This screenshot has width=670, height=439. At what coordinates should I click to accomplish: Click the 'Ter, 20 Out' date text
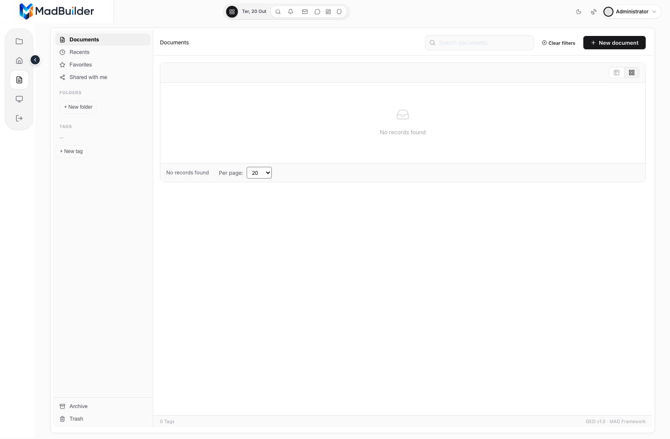tap(254, 12)
